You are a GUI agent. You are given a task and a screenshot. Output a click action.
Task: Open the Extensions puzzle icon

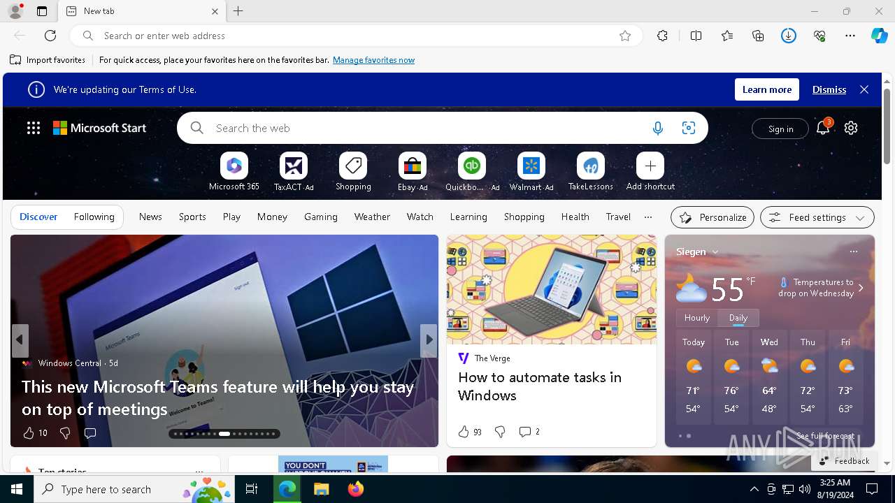tap(662, 36)
